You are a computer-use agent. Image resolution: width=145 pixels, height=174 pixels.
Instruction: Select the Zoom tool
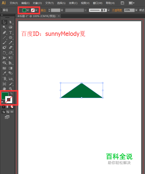[10, 89]
